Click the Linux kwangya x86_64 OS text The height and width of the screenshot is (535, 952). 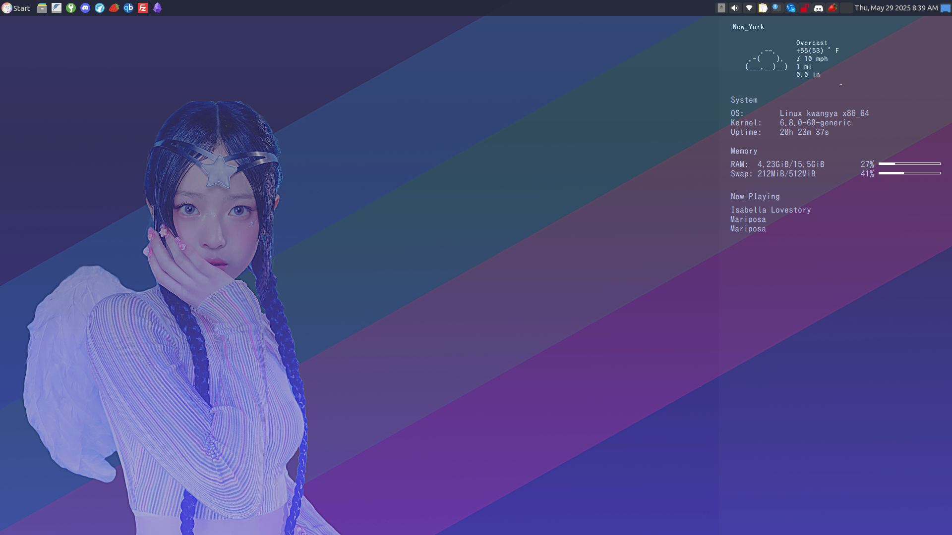click(824, 113)
